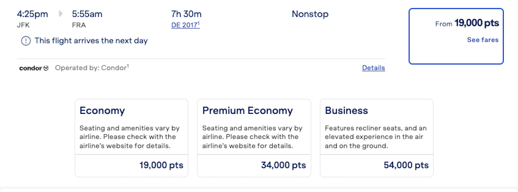518x192 pixels.
Task: Click the 4:25pm departure time
Action: 32,14
